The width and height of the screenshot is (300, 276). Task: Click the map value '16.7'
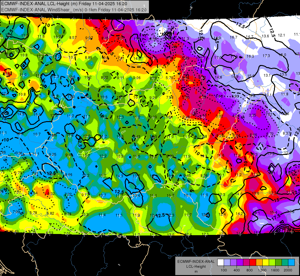(234, 37)
